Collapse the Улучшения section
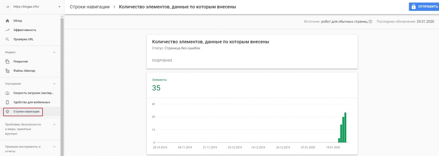 point(54,84)
